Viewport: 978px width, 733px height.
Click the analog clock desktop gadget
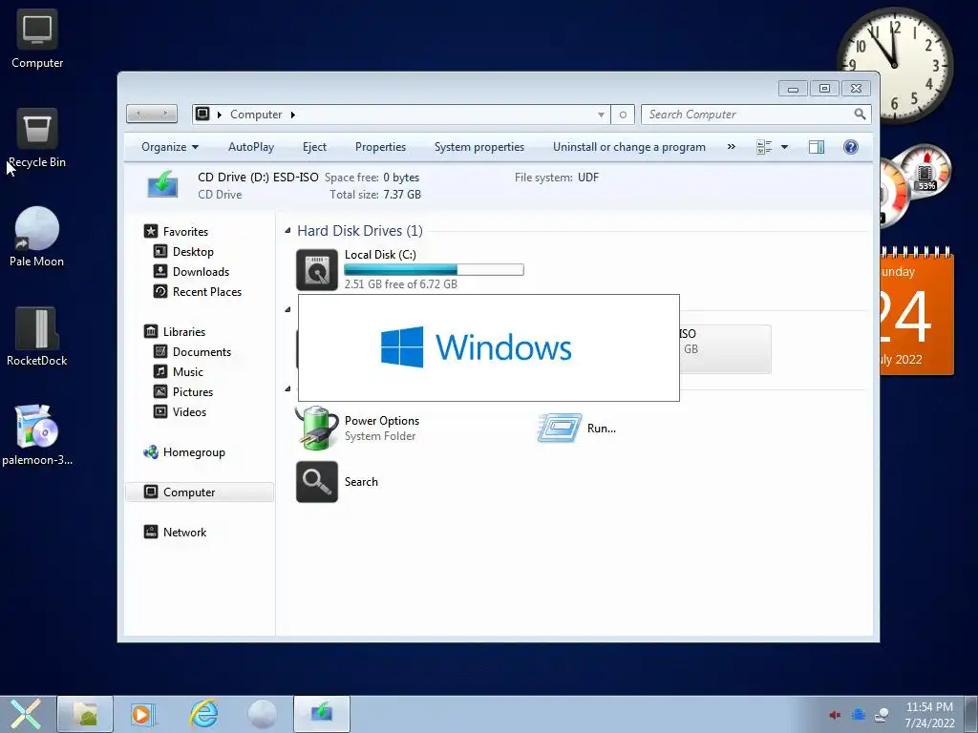click(x=894, y=65)
